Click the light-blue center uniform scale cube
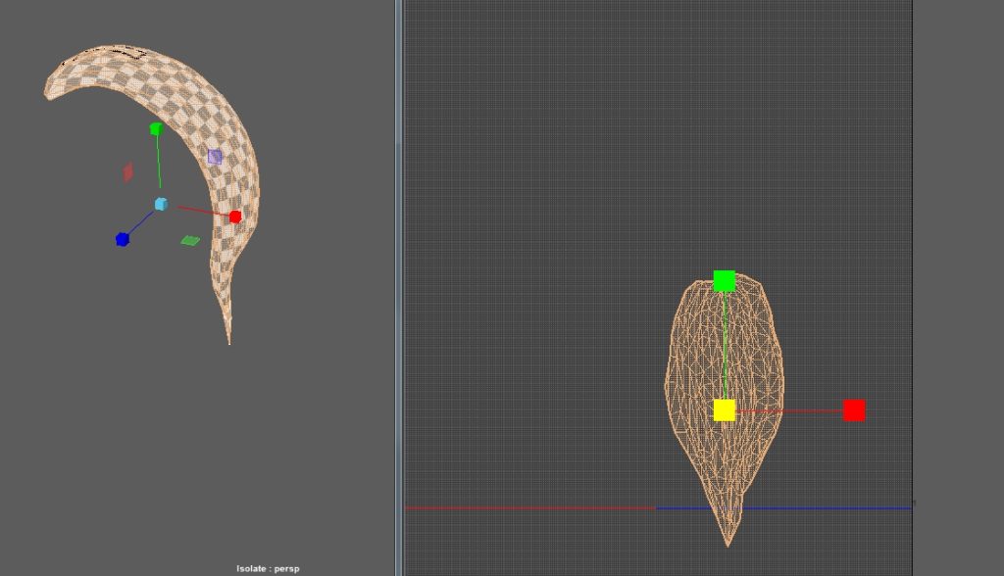 click(162, 204)
